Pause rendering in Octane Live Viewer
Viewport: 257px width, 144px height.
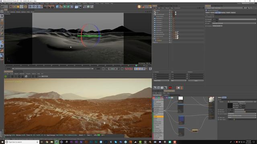tap(12, 76)
